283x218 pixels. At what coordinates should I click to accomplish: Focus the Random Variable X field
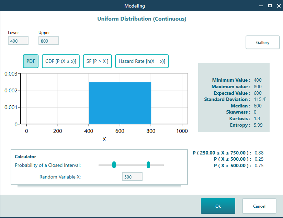[132, 177]
